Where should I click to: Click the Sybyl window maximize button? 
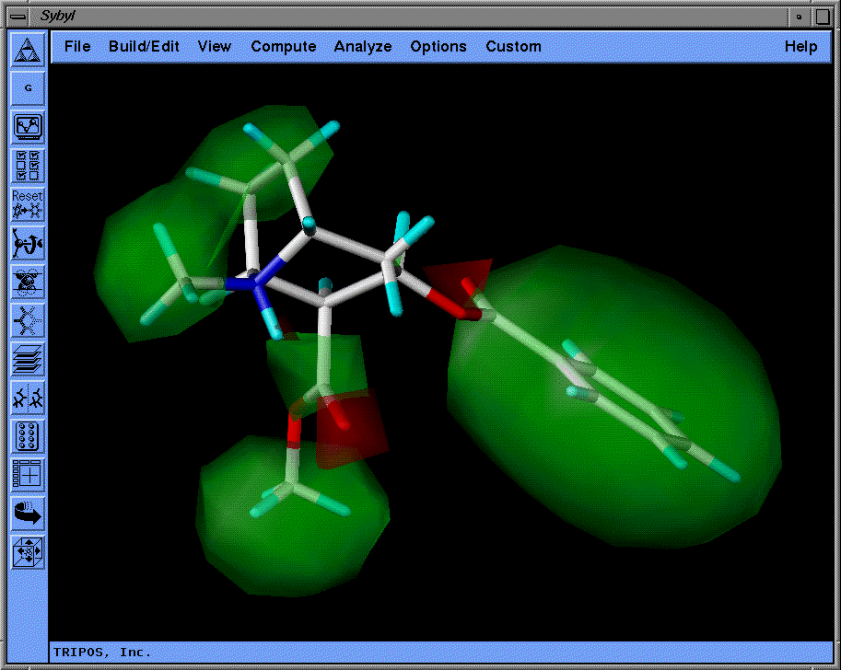[x=823, y=17]
